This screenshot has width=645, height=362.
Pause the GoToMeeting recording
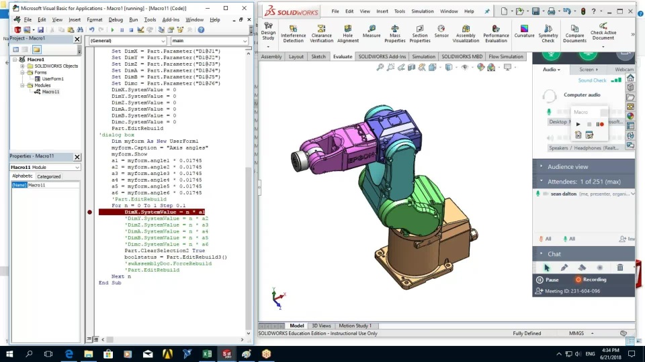[548, 280]
